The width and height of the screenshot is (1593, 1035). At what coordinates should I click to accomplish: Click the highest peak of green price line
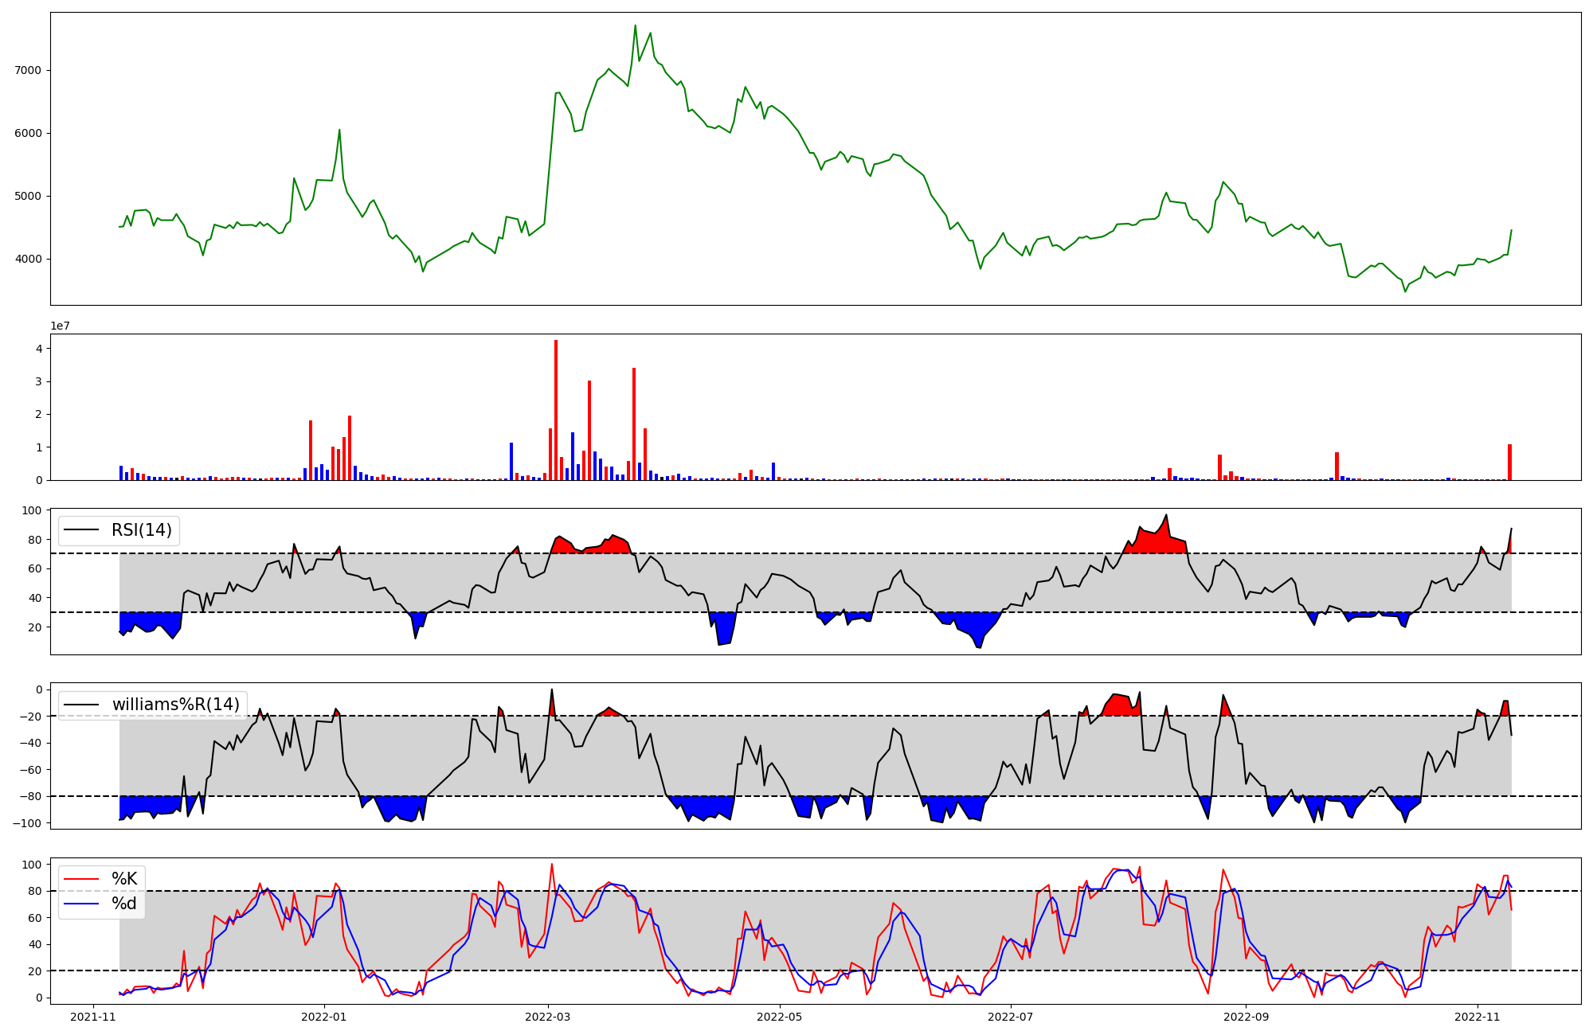tap(635, 26)
